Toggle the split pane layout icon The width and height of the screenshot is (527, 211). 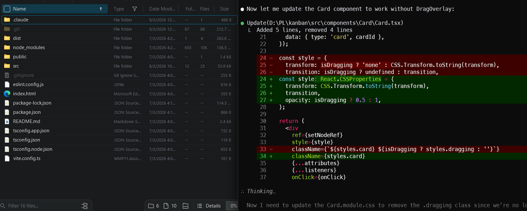tap(185, 206)
